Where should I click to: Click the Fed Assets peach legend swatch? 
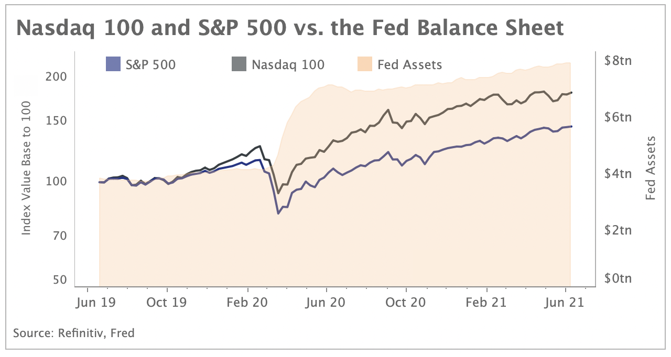[364, 64]
